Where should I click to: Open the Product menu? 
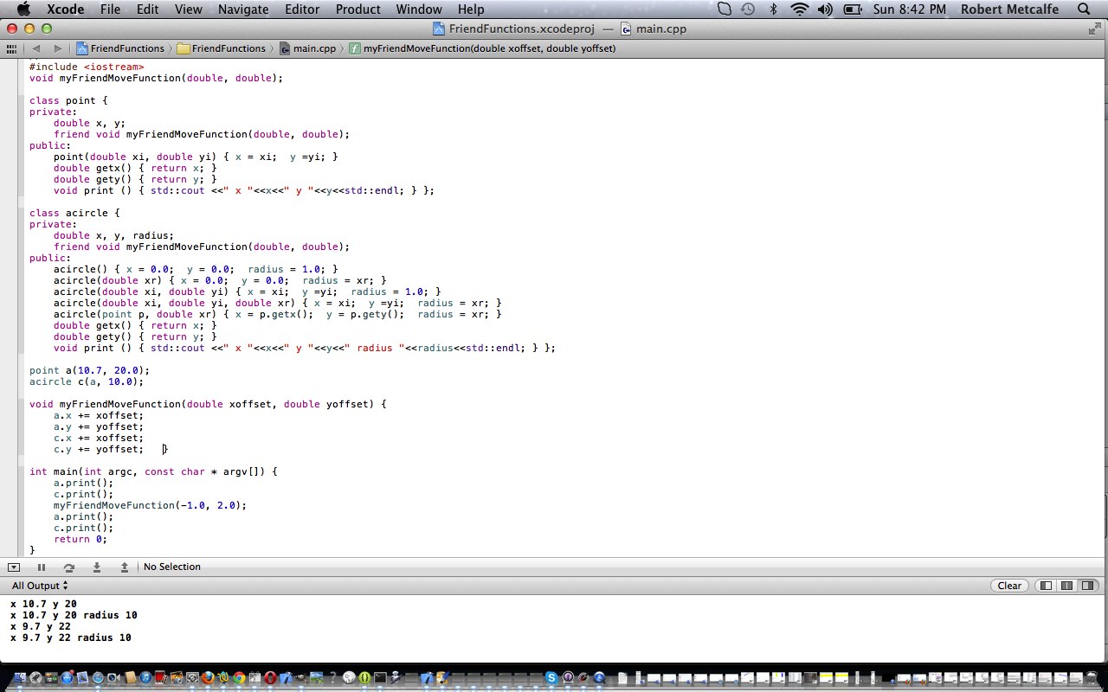point(358,10)
